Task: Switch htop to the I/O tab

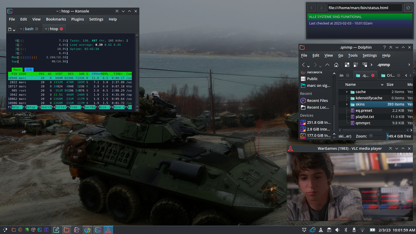Action: [x=29, y=70]
